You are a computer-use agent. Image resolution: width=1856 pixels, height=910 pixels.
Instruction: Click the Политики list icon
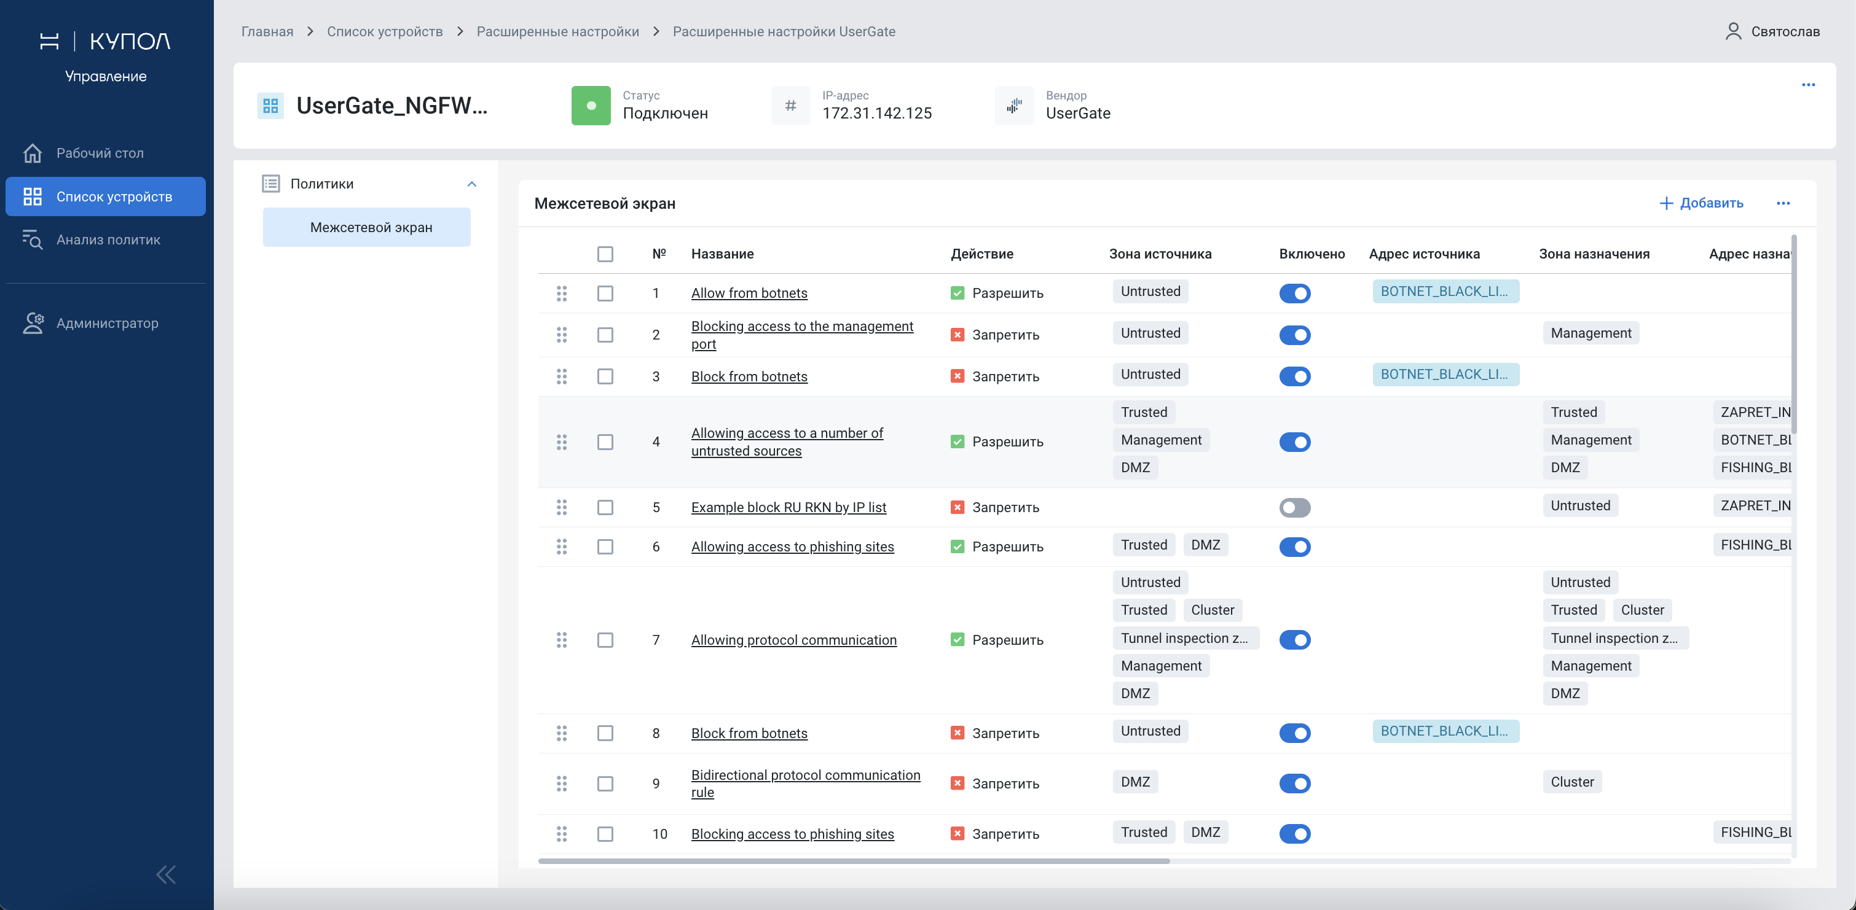pos(271,184)
